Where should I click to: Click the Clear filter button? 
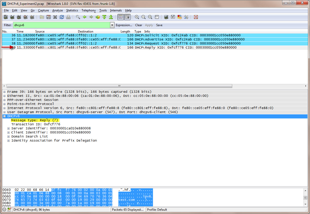(138, 25)
